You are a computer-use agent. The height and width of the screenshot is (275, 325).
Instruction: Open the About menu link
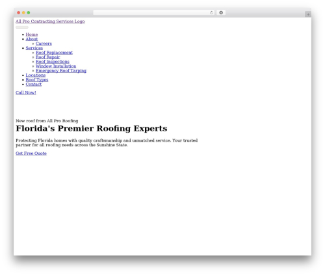tap(32, 39)
